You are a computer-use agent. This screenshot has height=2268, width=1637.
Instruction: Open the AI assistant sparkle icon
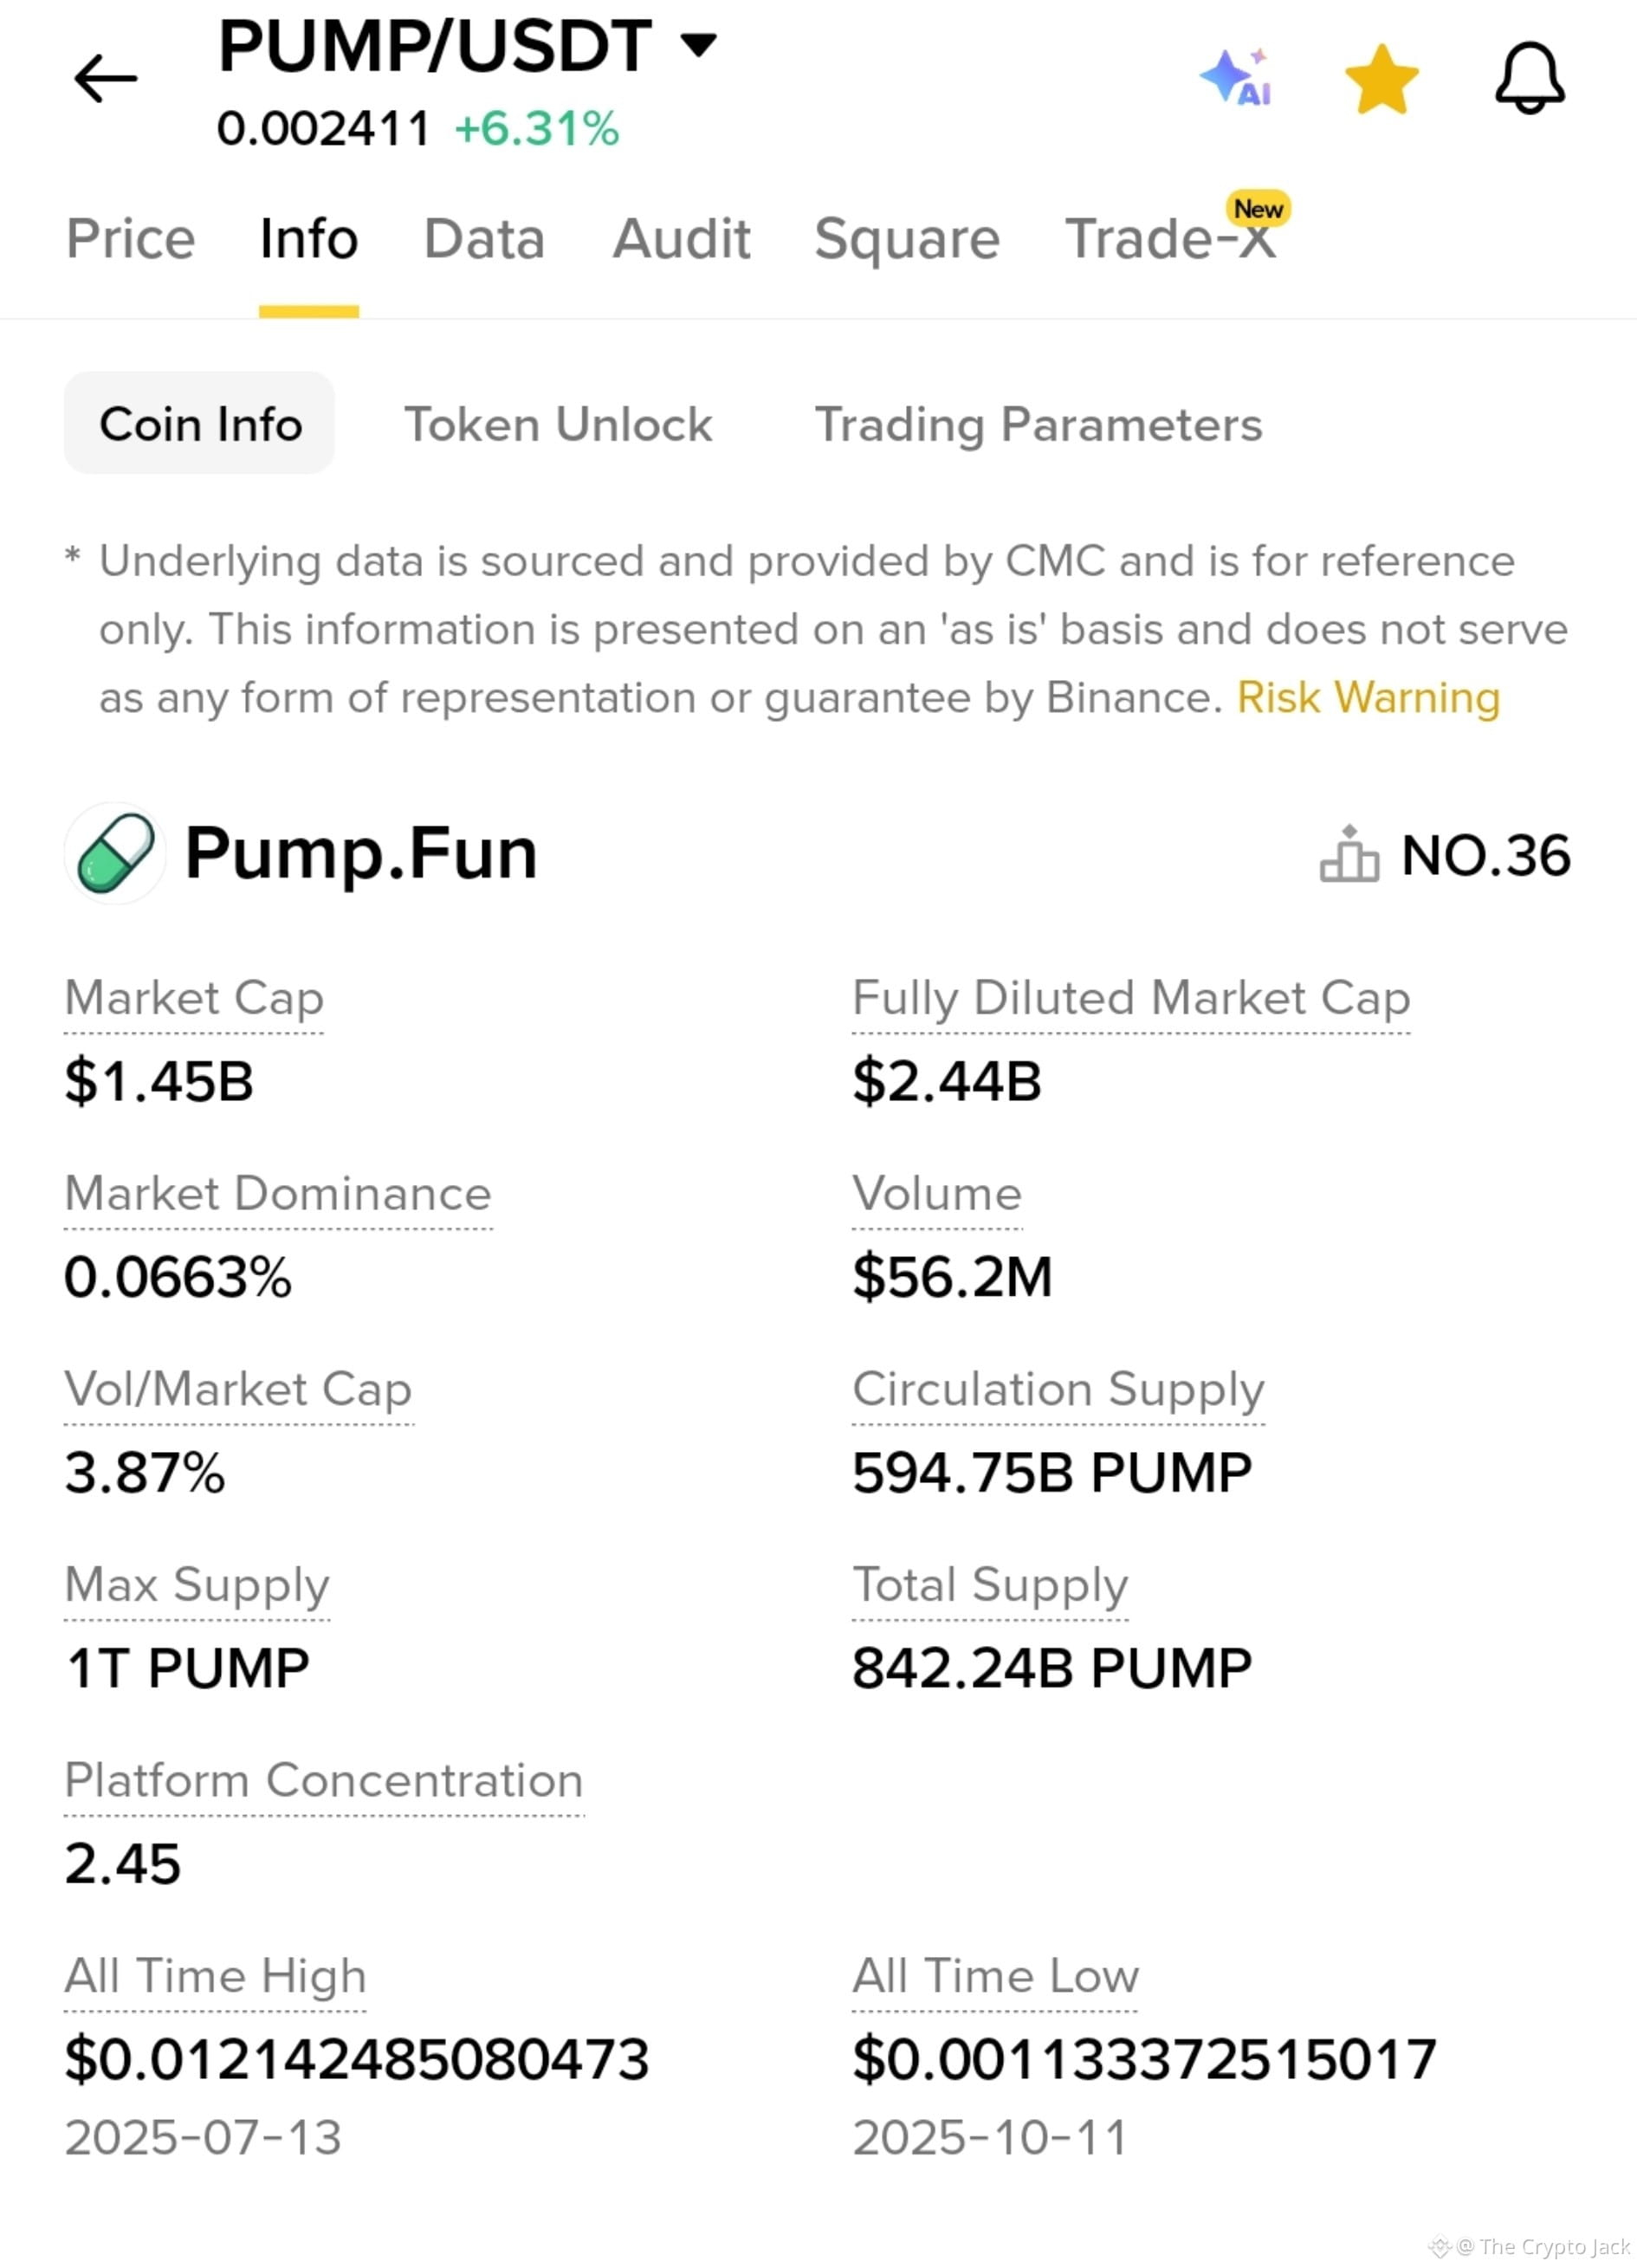(1237, 77)
